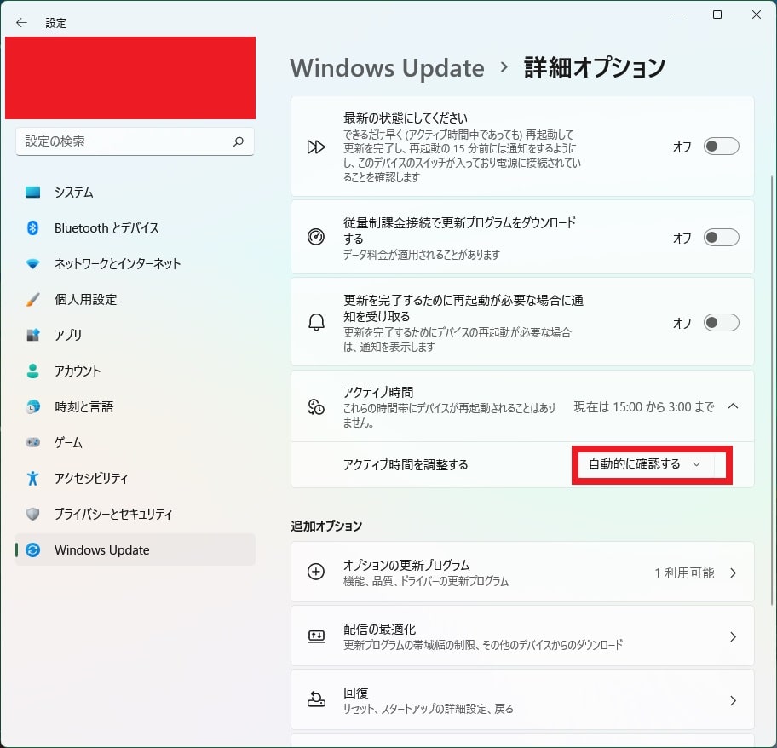Open 回復 card
The image size is (777, 748).
[522, 700]
